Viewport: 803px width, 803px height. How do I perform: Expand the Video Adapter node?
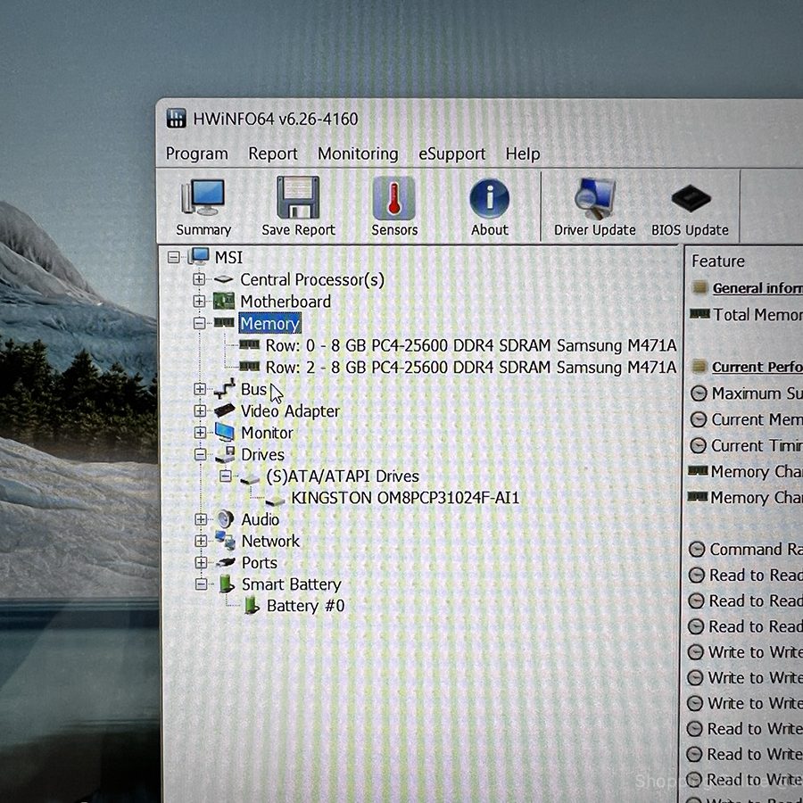200,410
